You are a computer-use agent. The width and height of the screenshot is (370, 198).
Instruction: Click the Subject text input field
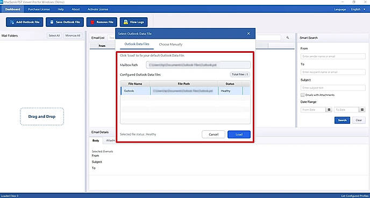tap(333, 88)
